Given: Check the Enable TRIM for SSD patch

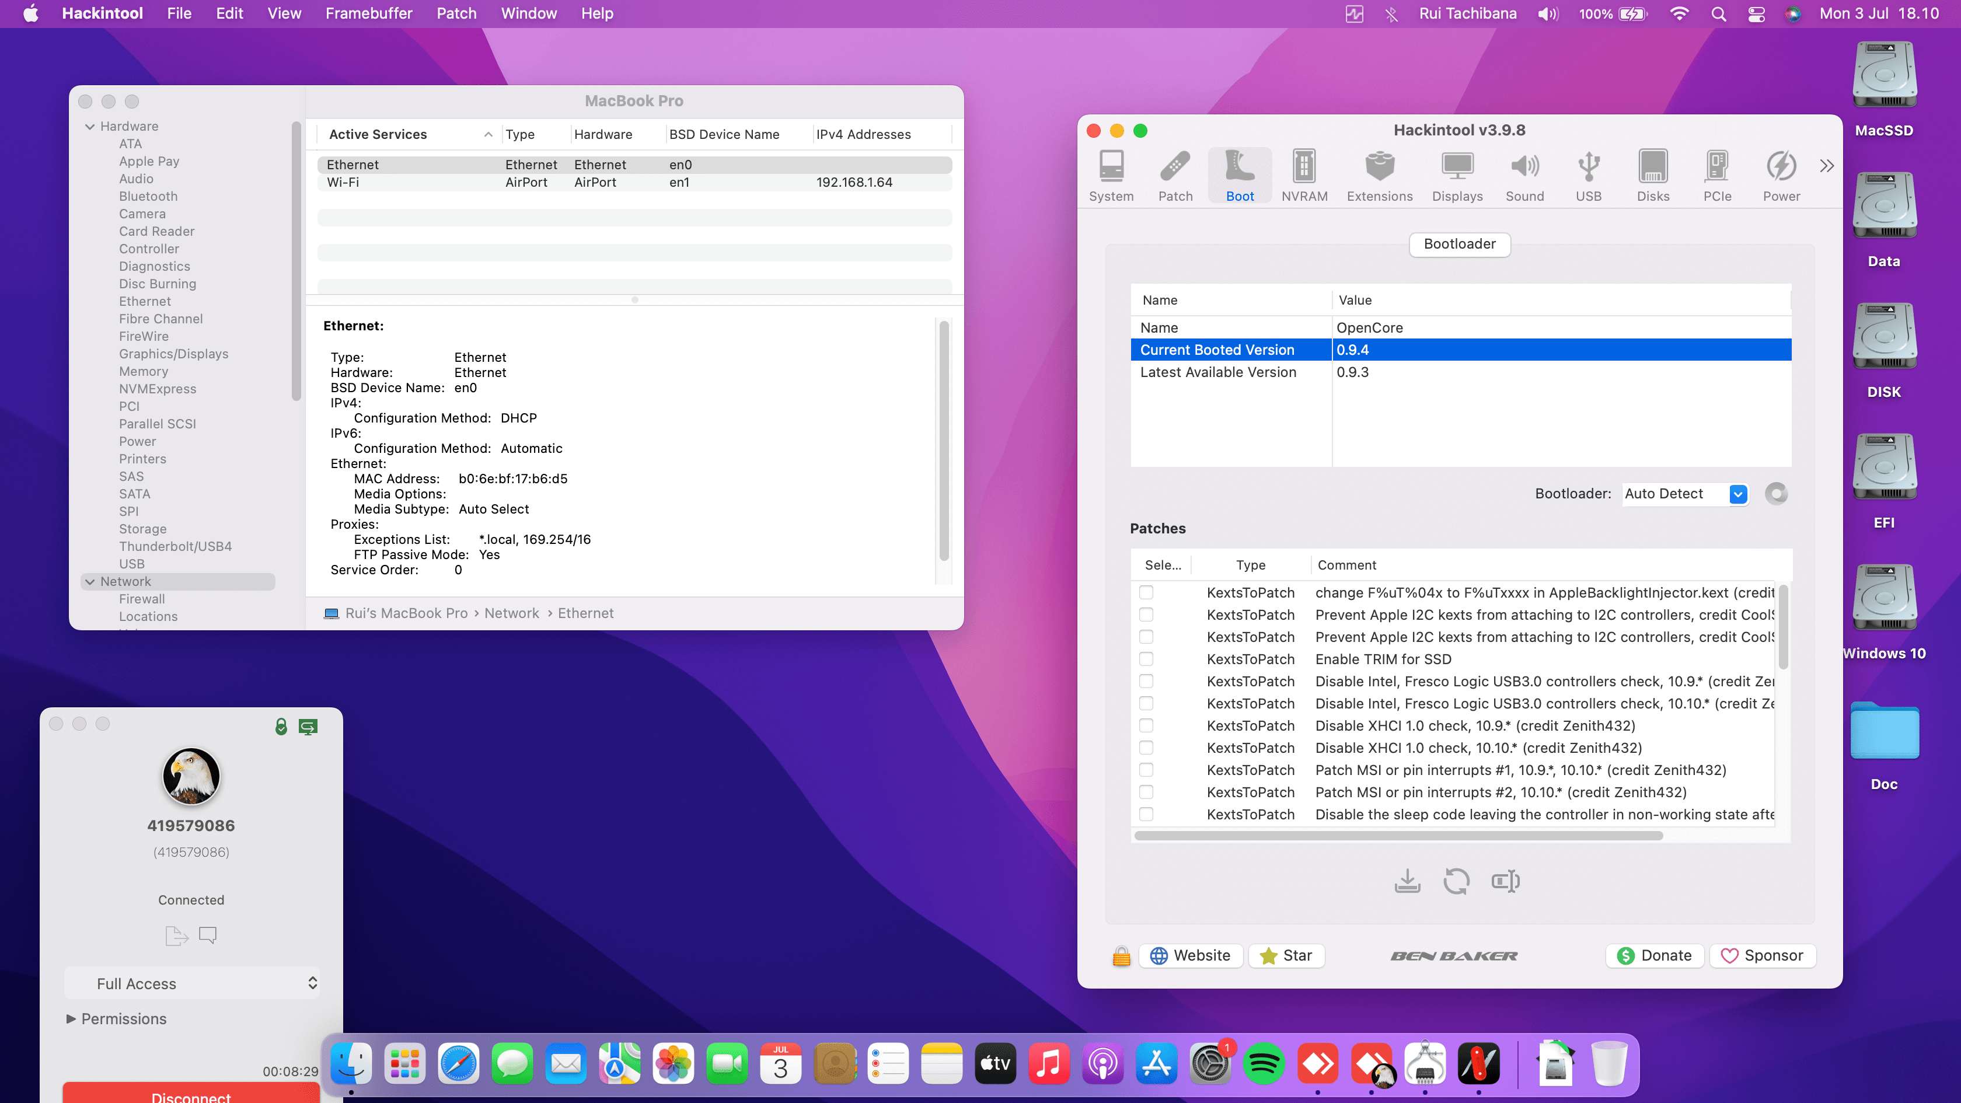Looking at the screenshot, I should click(1146, 658).
